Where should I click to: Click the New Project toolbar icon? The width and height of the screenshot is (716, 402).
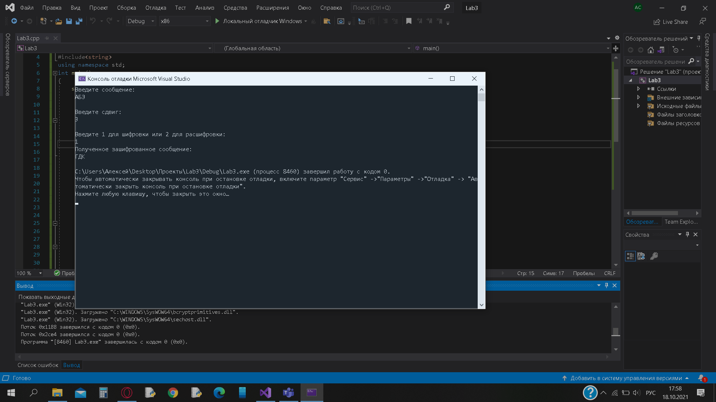[44, 21]
